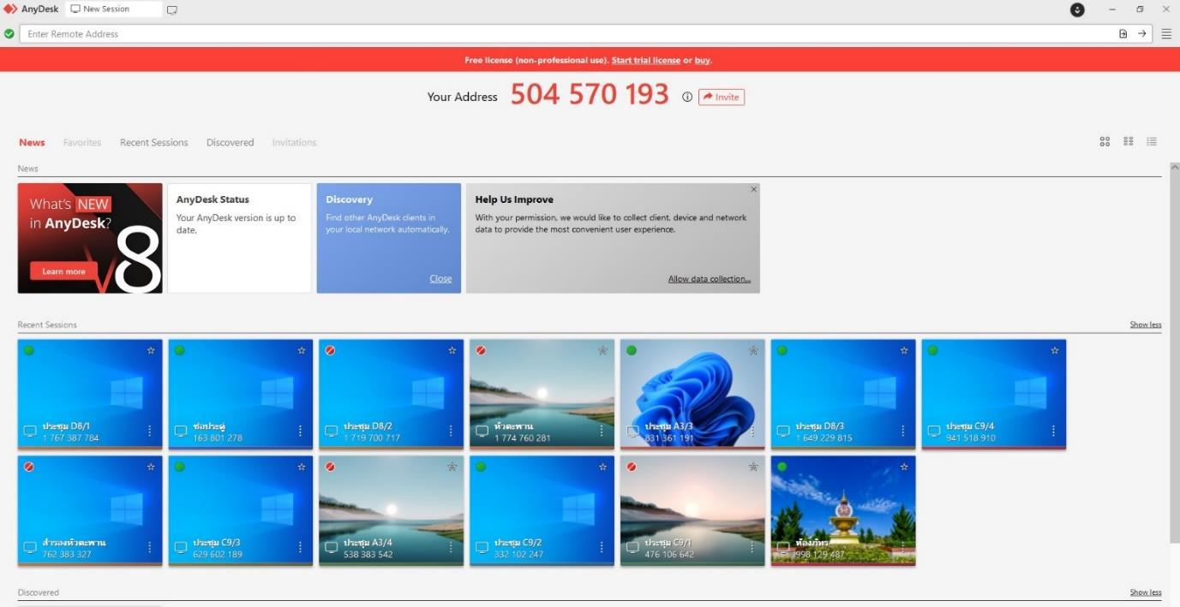Click monitor icon on session 629 602 189

pyautogui.click(x=181, y=547)
